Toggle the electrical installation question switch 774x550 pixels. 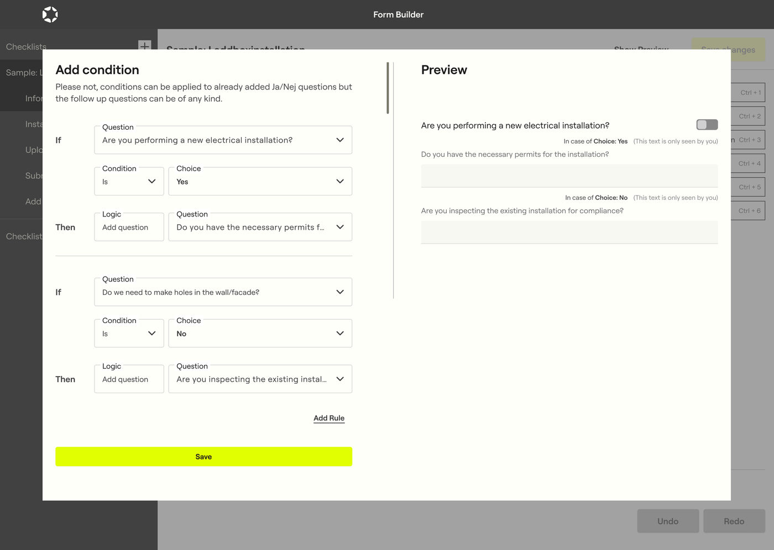tap(707, 125)
